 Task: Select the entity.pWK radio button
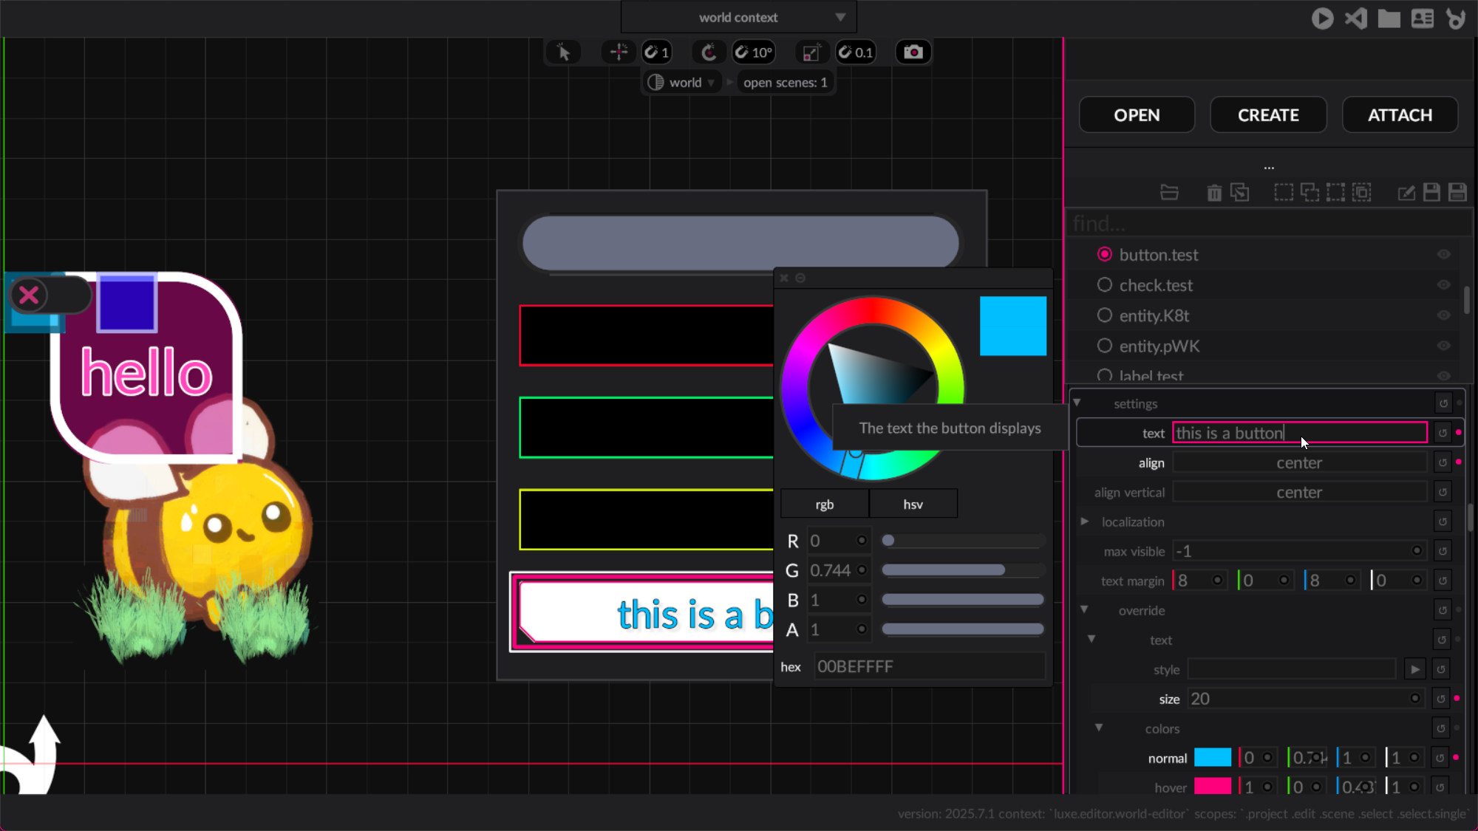[1105, 346]
